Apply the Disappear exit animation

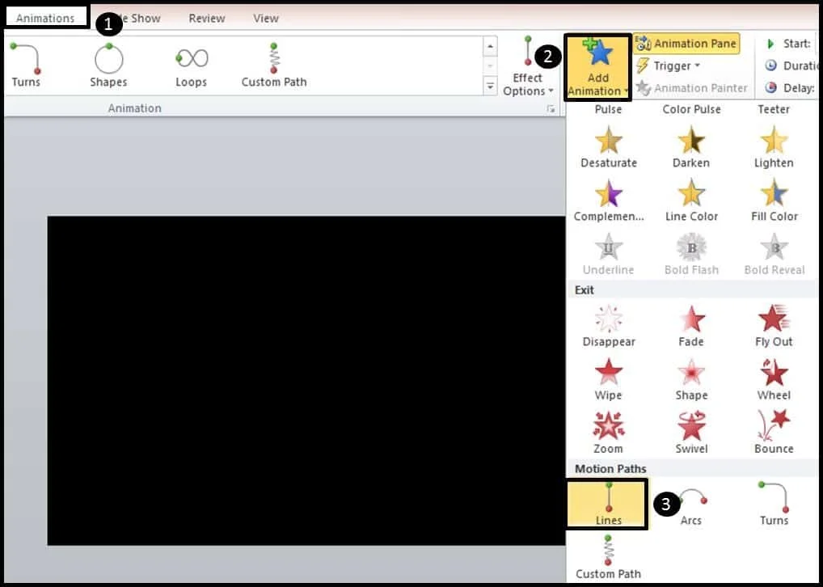click(x=609, y=327)
